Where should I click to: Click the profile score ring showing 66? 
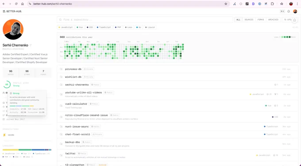coord(7,85)
